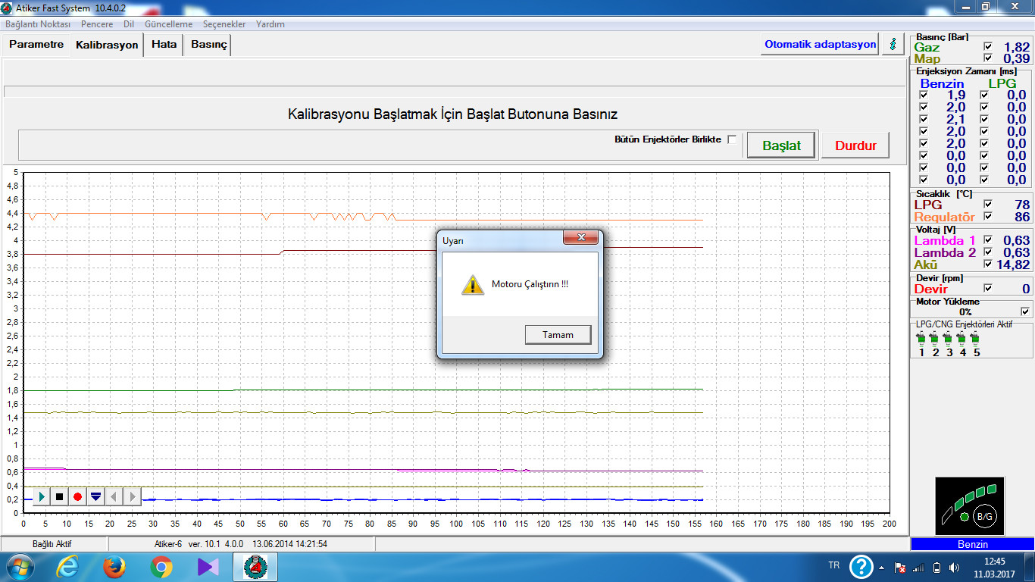1035x582 pixels.
Task: Click the Benzin fuel status bar label
Action: pyautogui.click(x=973, y=544)
